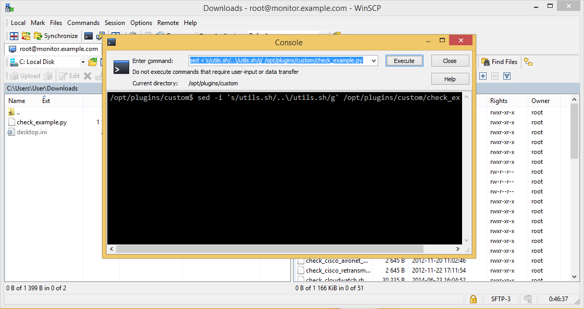Screen dimensions: 584x309
Task: Maximize the Console dialog window
Action: (442, 40)
